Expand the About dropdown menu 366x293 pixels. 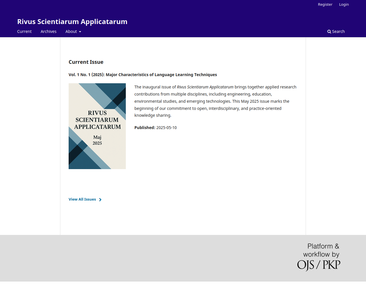[x=73, y=31]
